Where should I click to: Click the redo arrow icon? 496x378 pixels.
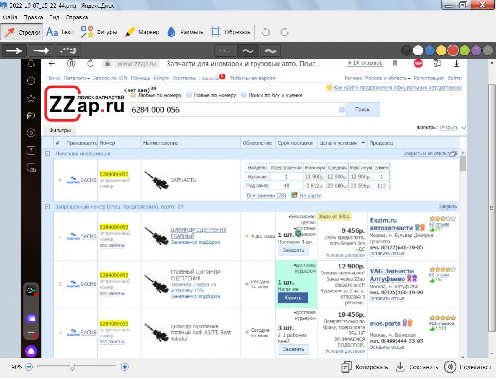click(x=284, y=32)
